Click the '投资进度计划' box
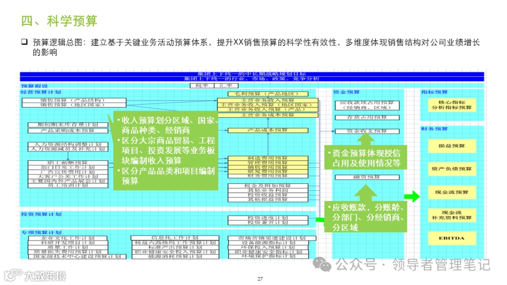 click(x=268, y=218)
